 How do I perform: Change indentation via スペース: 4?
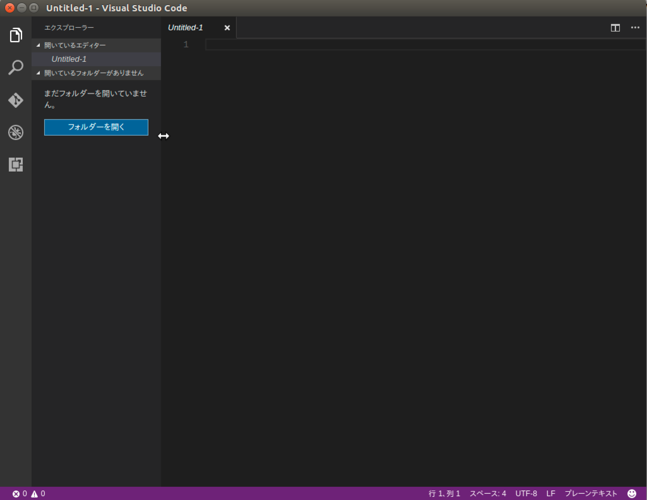[487, 494]
